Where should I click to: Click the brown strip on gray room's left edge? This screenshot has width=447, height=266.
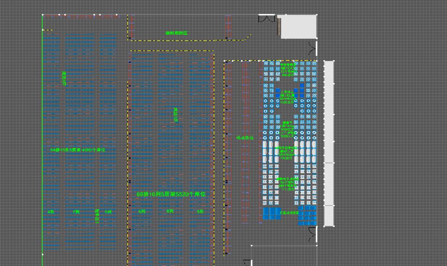coord(279,27)
